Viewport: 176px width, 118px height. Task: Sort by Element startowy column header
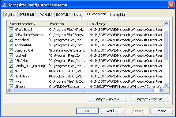[27, 24]
